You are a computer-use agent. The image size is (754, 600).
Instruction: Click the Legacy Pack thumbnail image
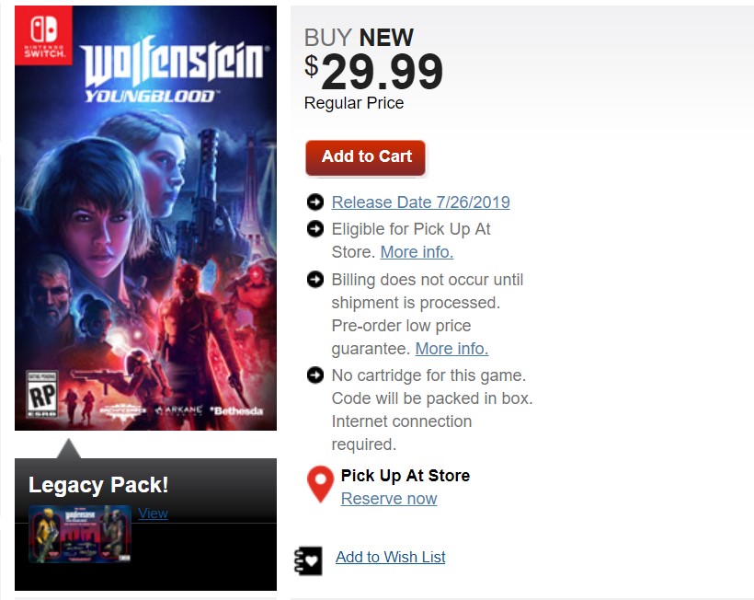(80, 535)
